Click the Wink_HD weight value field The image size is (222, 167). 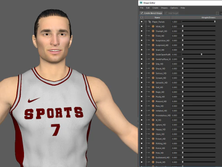(176, 26)
